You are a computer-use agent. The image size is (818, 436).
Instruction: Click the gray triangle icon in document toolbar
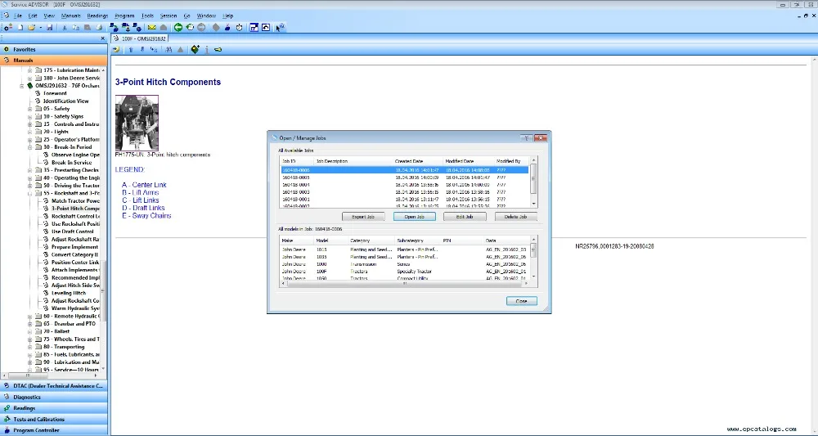click(181, 50)
